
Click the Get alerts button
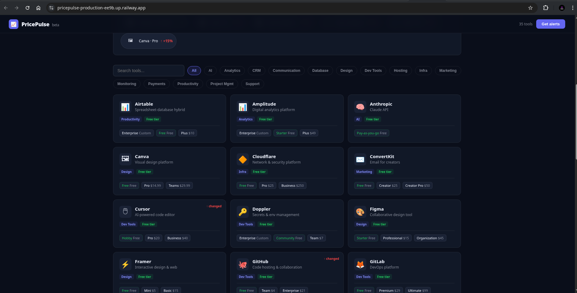[x=550, y=24]
